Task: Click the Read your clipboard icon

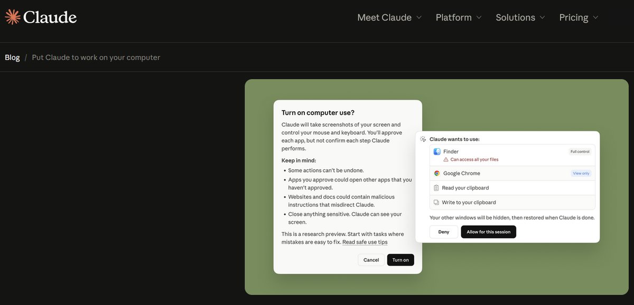Action: 436,188
